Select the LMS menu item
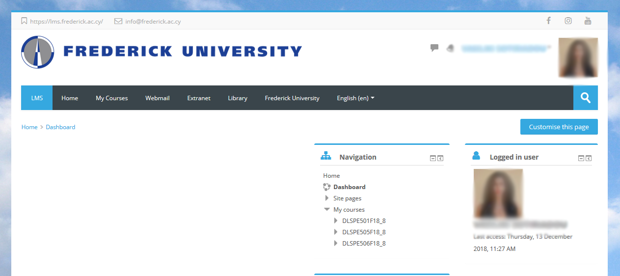The image size is (620, 276). pos(37,98)
